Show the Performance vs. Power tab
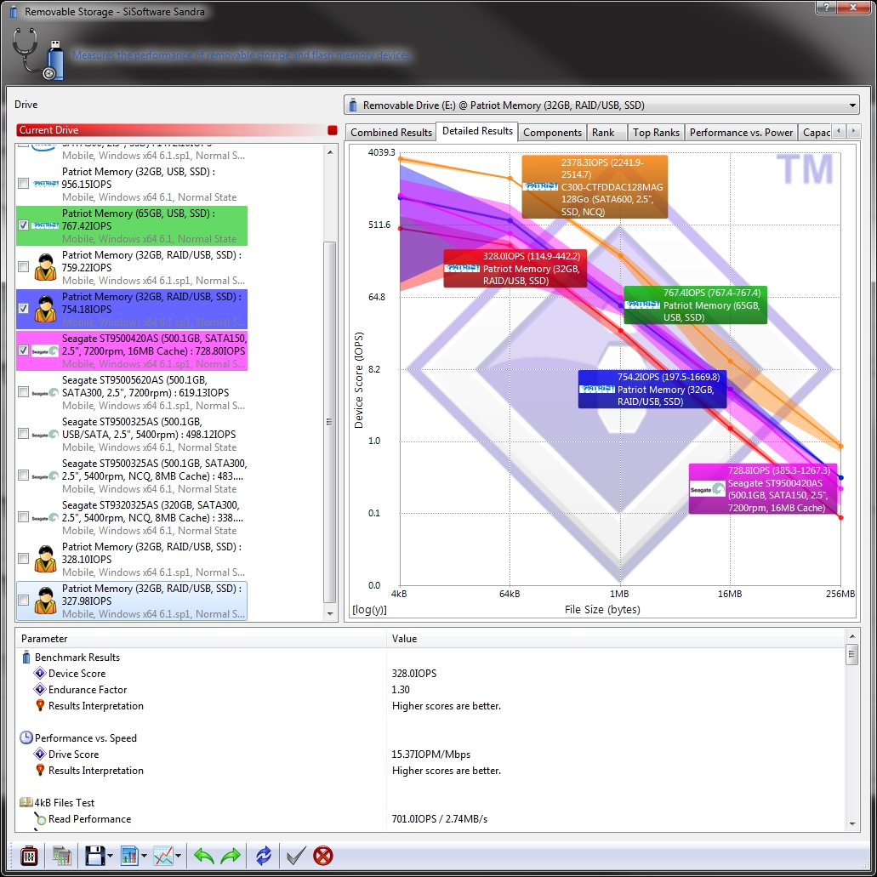 pos(741,133)
